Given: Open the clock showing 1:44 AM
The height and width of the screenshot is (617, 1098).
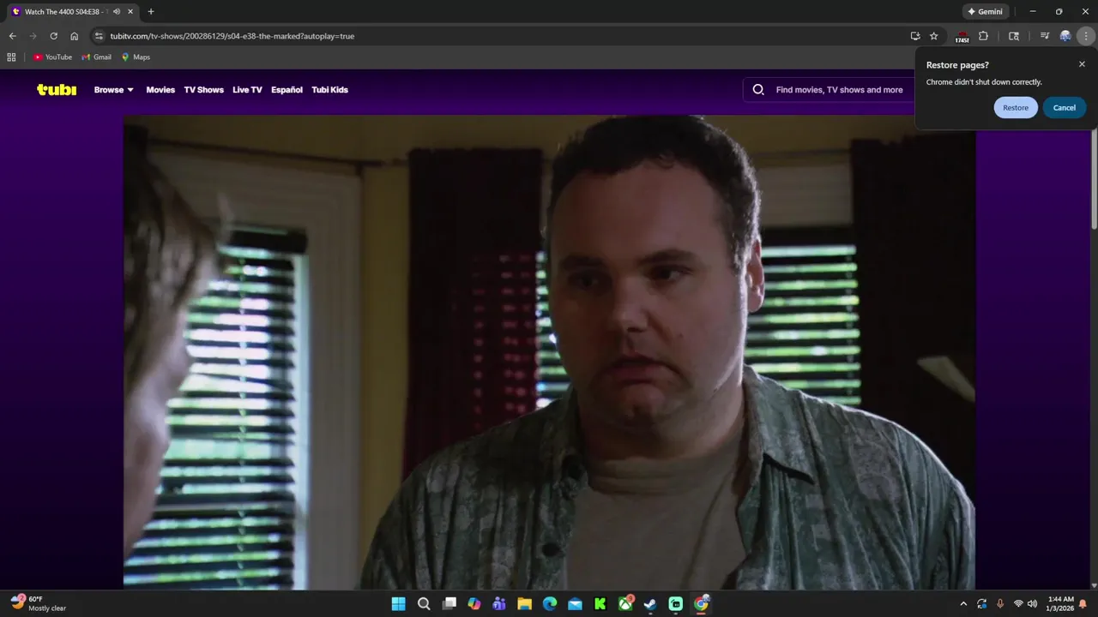Looking at the screenshot, I should coord(1061,604).
